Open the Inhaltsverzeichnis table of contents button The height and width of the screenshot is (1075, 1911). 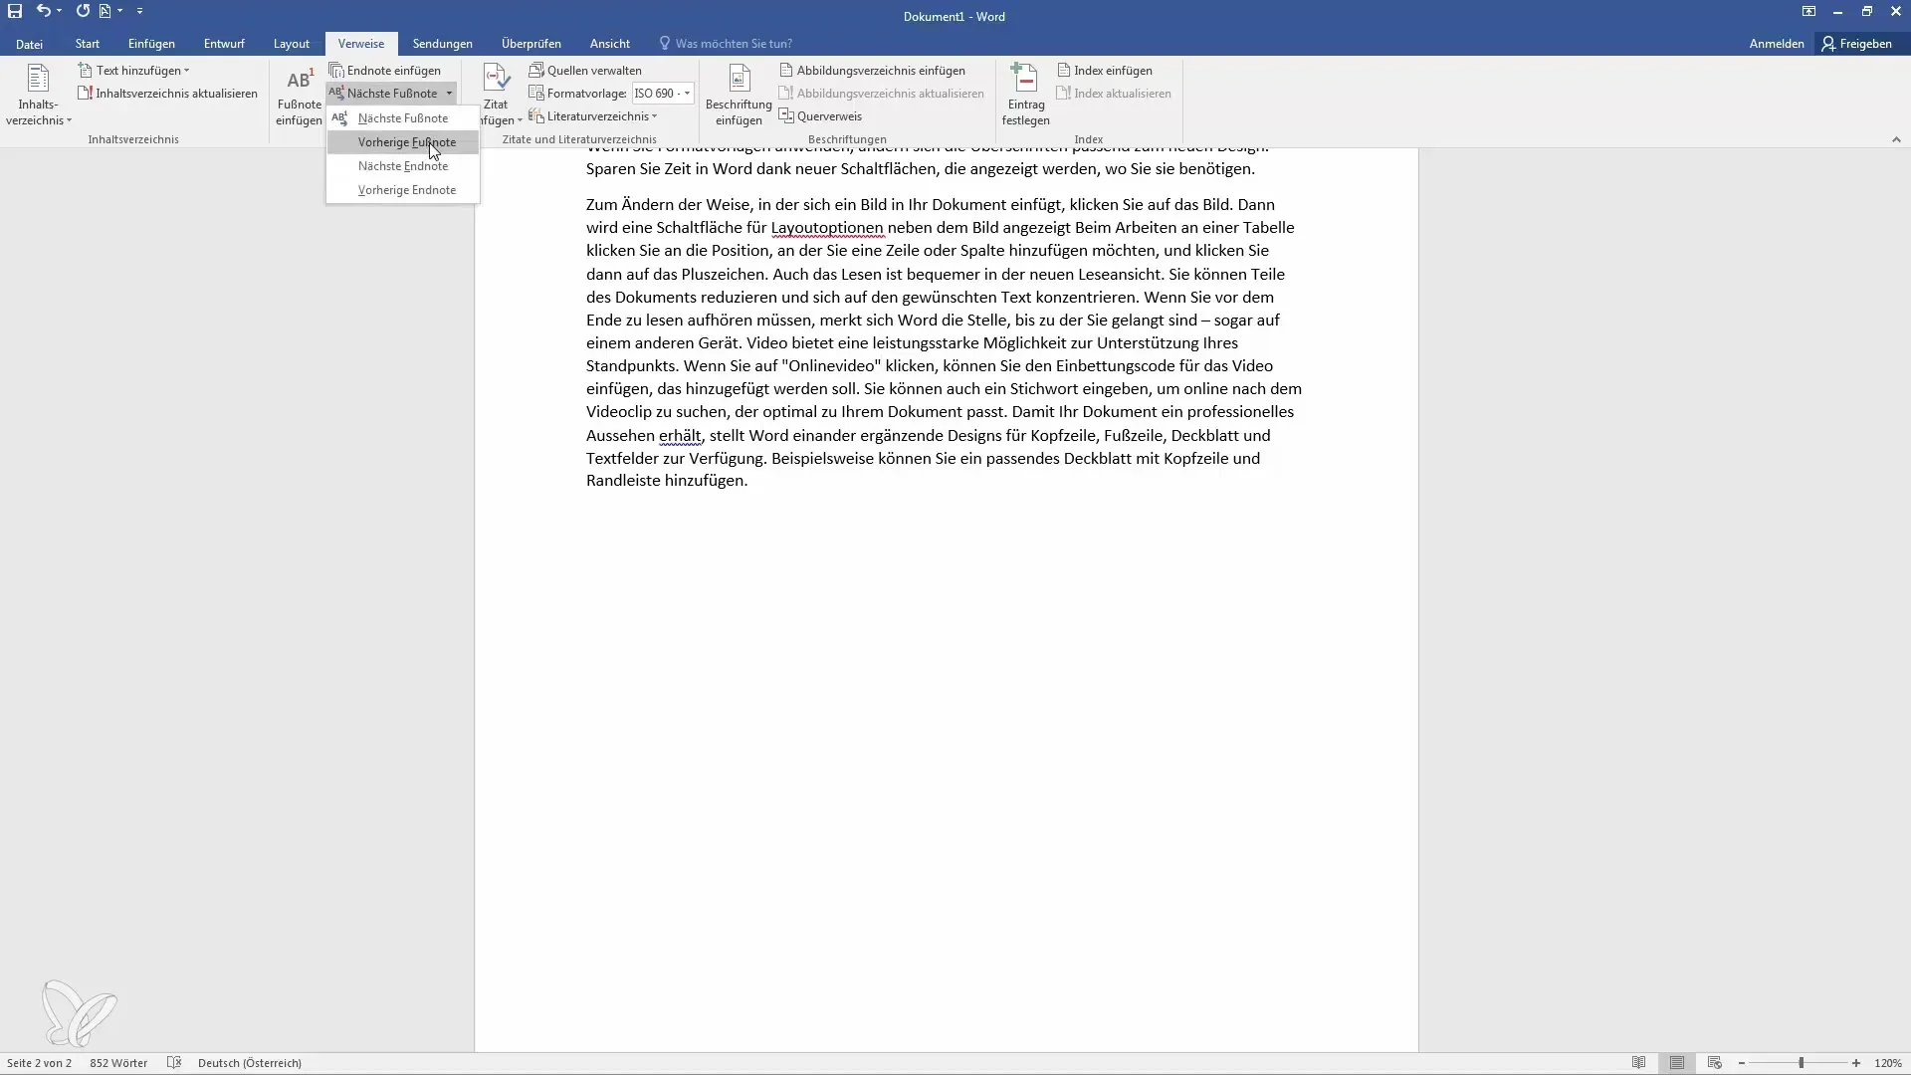point(38,96)
